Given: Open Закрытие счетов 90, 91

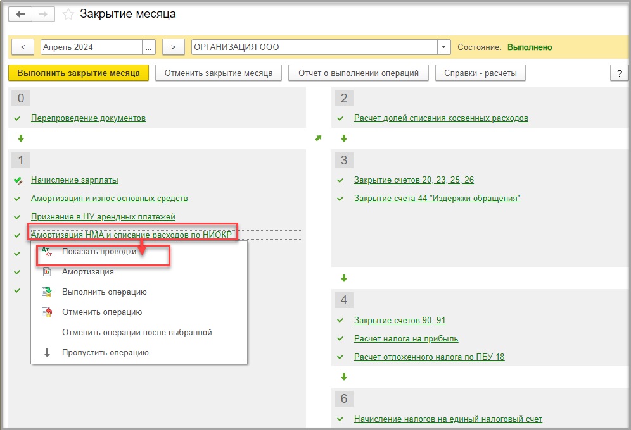Looking at the screenshot, I should (x=400, y=321).
